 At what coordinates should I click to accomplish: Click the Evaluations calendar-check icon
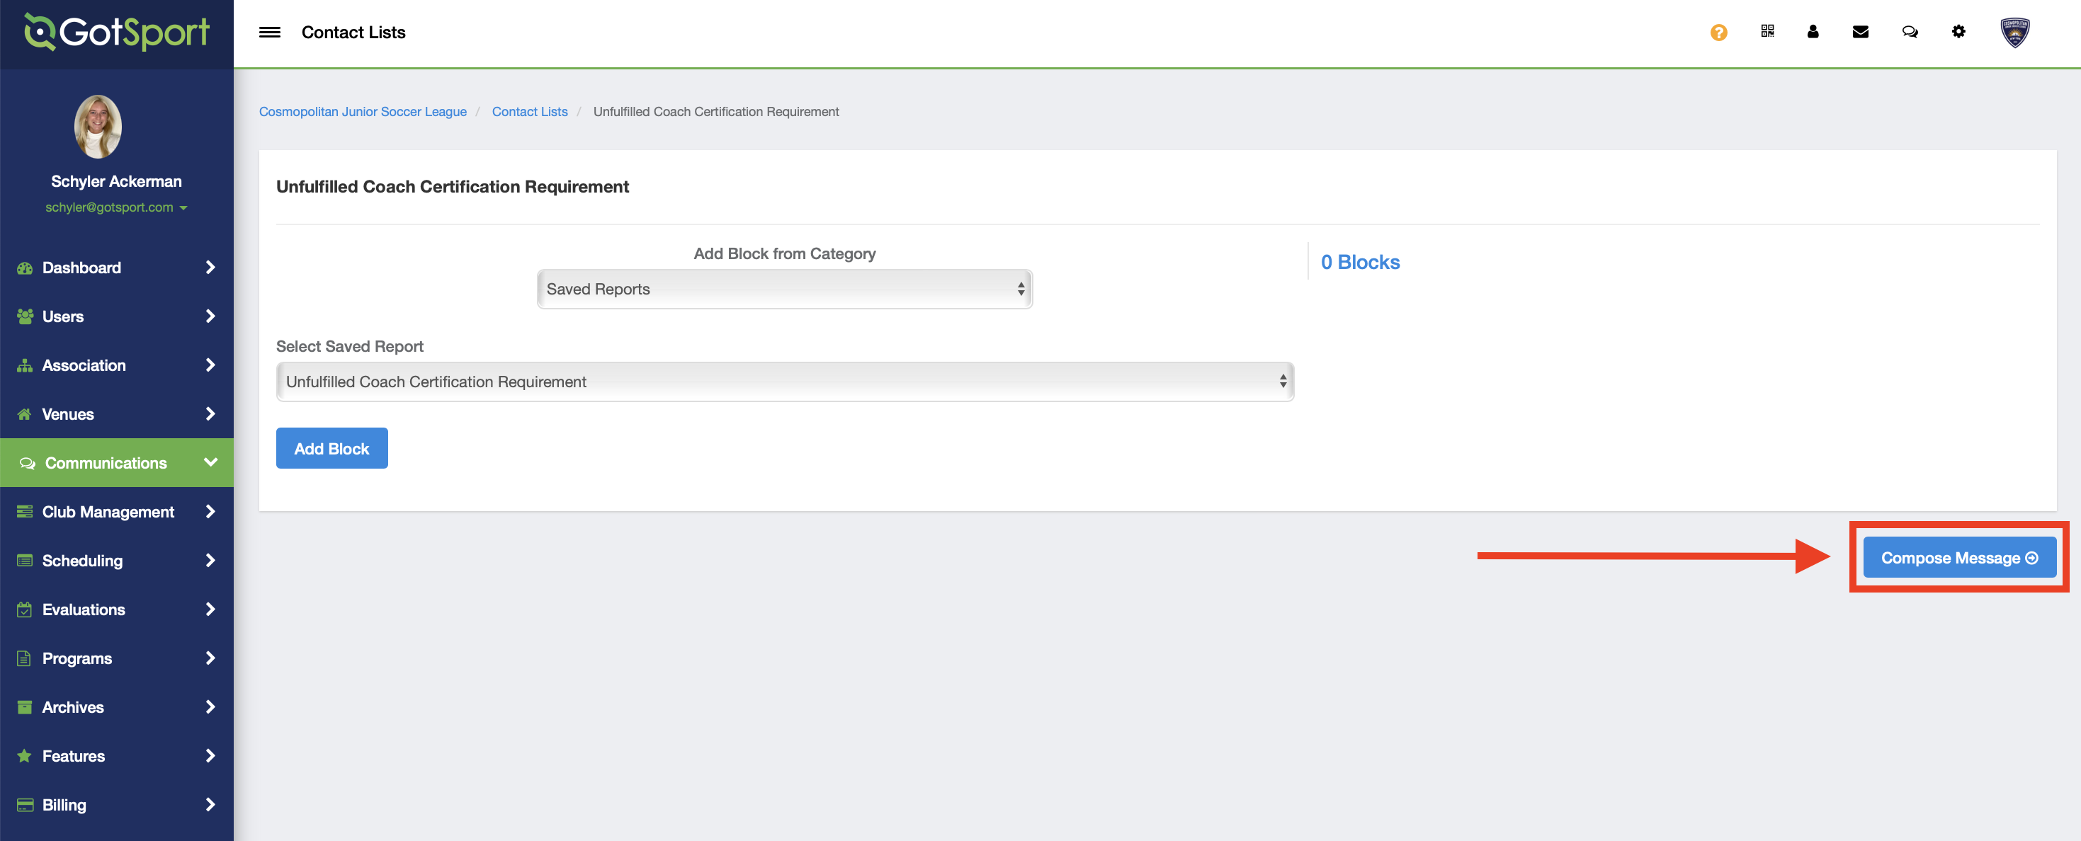25,610
